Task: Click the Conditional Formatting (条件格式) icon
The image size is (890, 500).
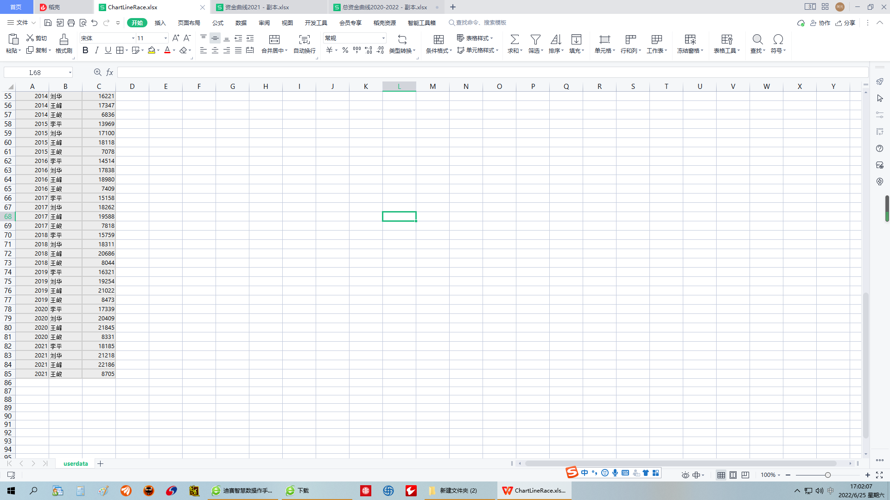Action: 438,40
